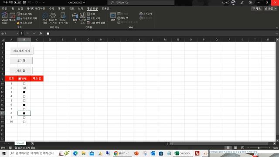Click XML 가져오기 (Import)

click(146, 14)
